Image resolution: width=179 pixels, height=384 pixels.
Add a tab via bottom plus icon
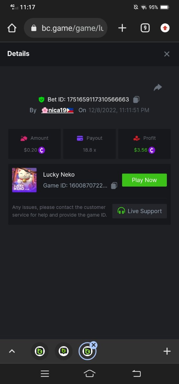(x=167, y=351)
